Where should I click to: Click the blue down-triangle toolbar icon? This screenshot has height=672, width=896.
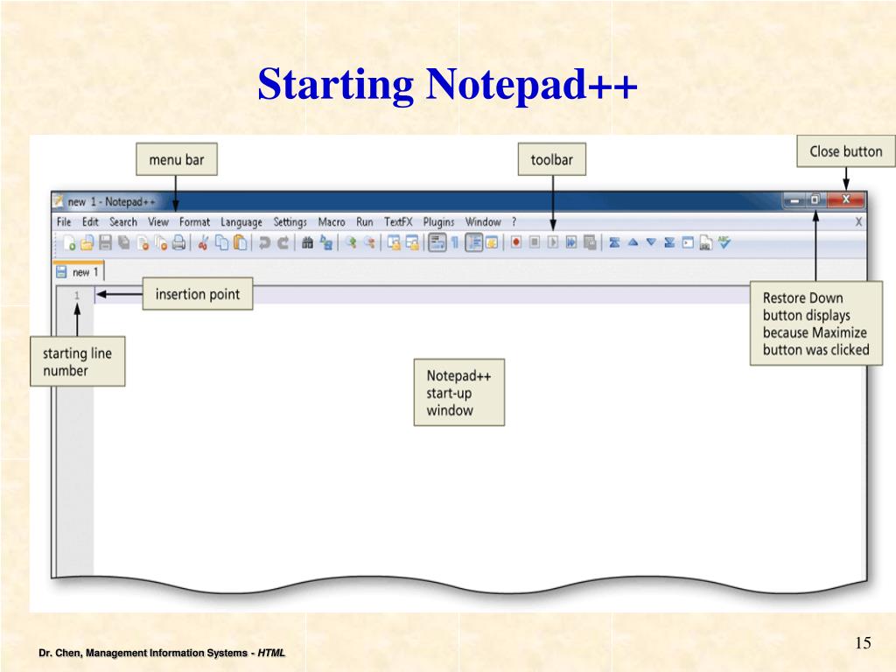[651, 243]
